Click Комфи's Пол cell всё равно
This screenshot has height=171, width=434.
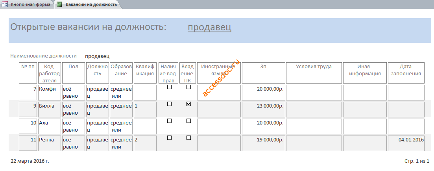click(73, 92)
